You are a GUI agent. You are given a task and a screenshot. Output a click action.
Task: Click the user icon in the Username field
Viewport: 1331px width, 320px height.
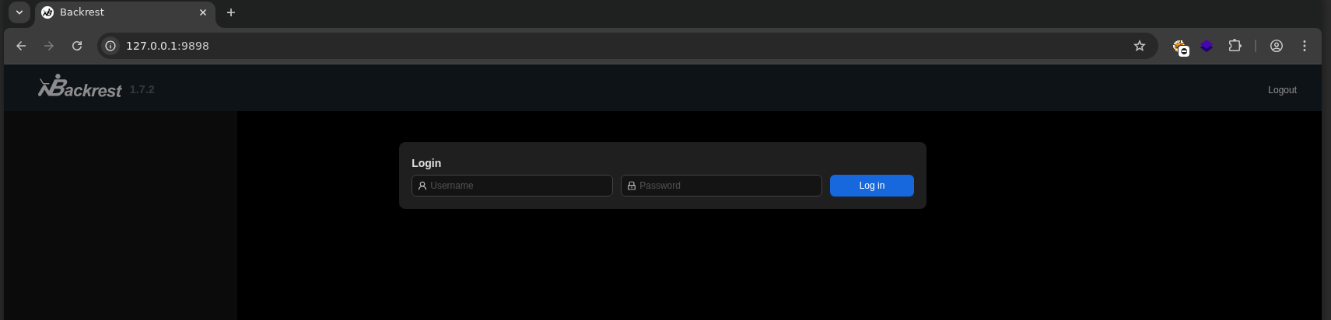[422, 186]
